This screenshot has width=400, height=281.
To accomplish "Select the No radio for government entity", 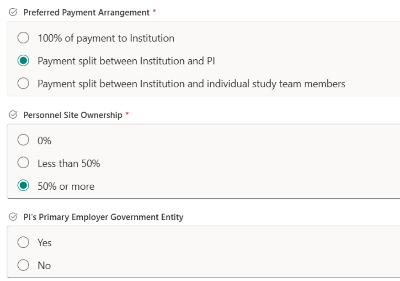I will pyautogui.click(x=23, y=265).
